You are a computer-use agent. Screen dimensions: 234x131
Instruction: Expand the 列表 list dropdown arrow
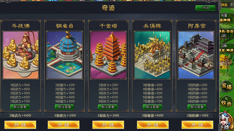tap(232, 5)
